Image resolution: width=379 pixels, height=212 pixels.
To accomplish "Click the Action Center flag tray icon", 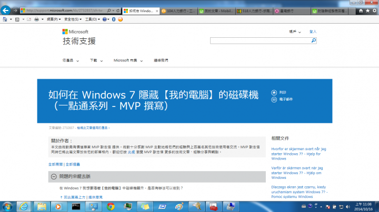I will pyautogui.click(x=328, y=207).
